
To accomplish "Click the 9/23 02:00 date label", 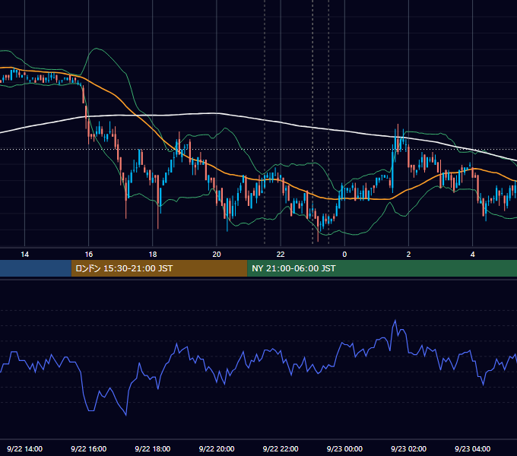I will [x=408, y=448].
